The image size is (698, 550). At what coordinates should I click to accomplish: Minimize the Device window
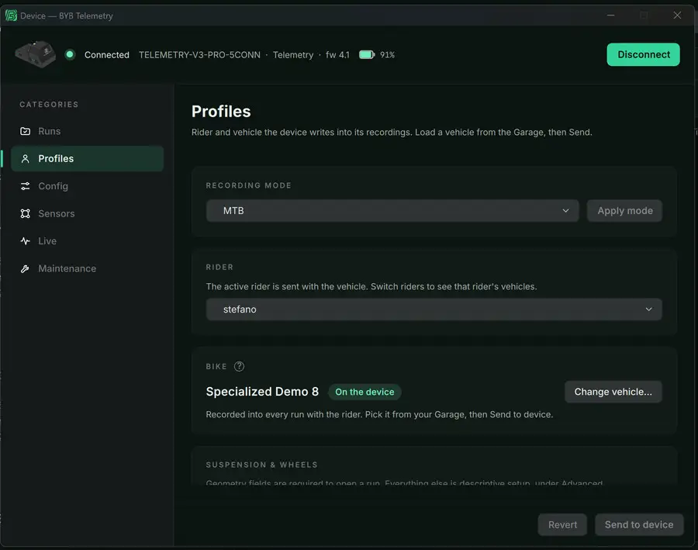pyautogui.click(x=611, y=16)
